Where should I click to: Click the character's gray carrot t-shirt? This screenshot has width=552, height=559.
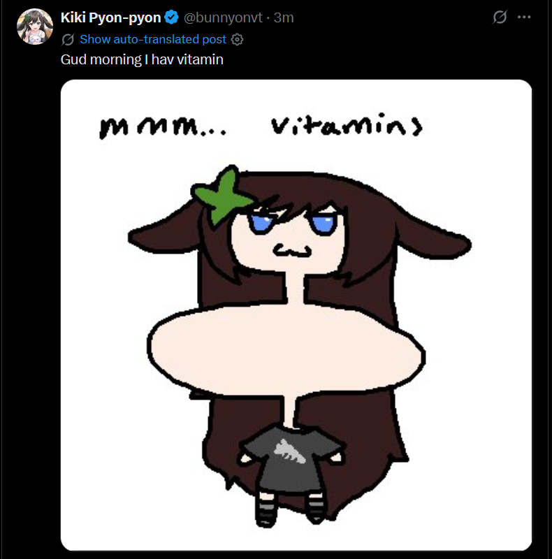coord(291,459)
